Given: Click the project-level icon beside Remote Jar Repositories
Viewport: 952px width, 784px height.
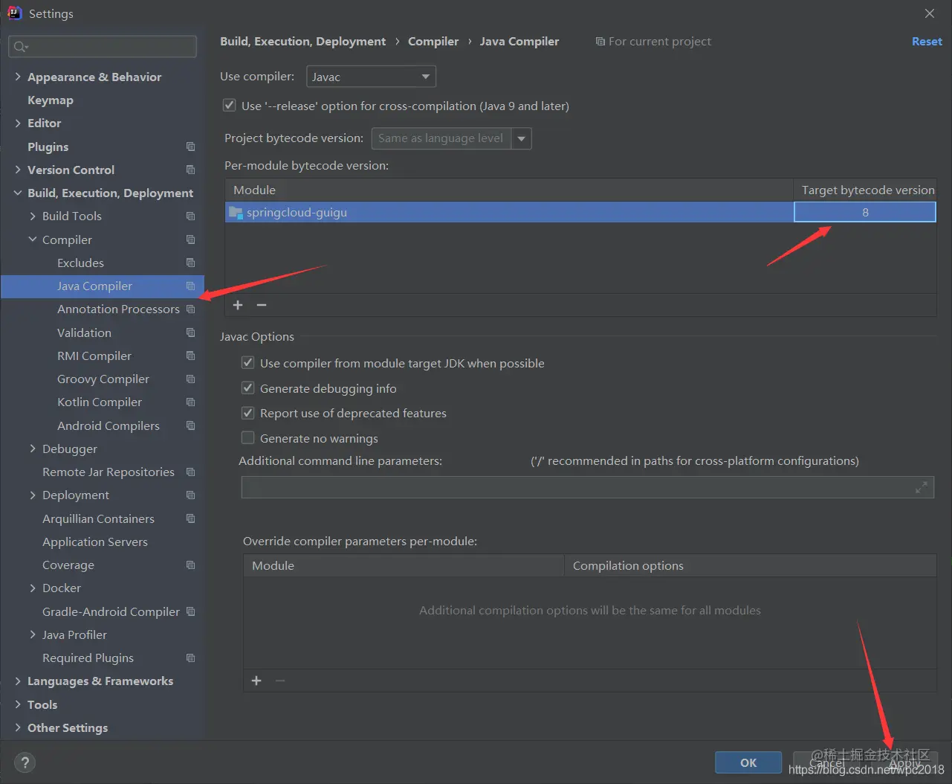Looking at the screenshot, I should click(x=191, y=472).
